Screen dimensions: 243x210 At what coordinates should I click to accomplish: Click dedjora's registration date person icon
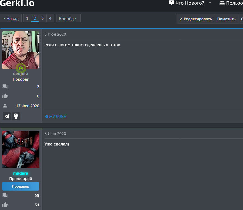click(x=5, y=106)
